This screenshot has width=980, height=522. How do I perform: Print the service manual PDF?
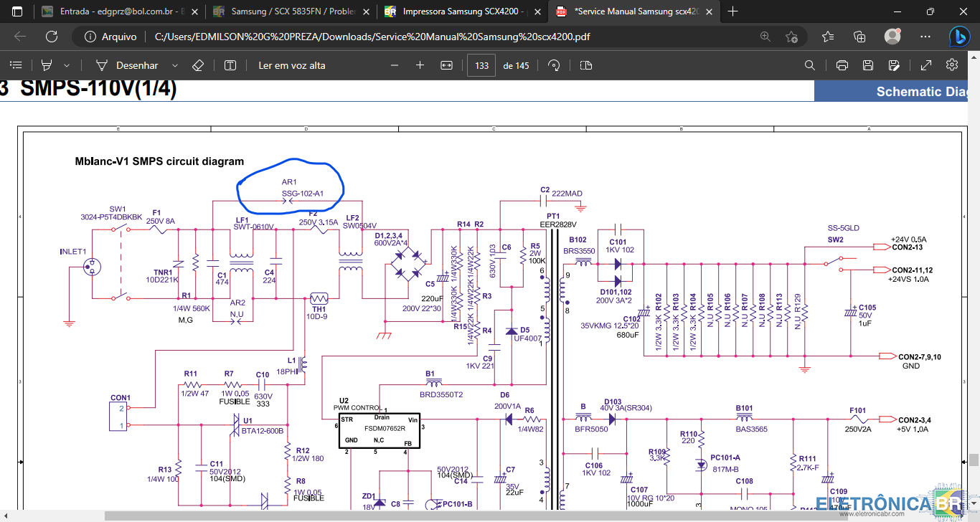click(842, 65)
